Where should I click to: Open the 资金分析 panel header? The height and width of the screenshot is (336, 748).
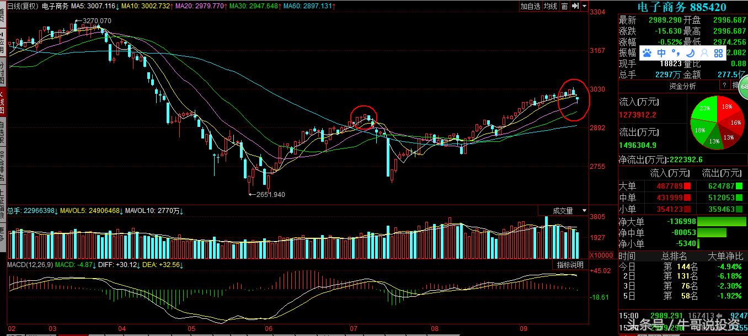pos(682,86)
